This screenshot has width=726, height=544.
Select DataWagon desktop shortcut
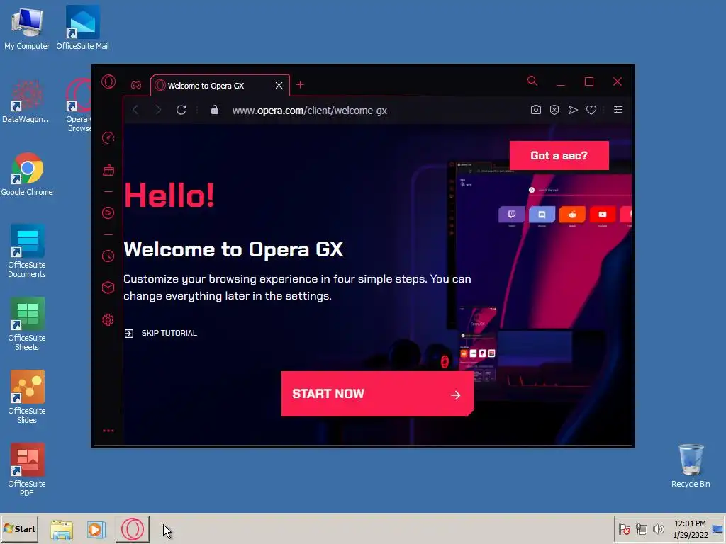pyautogui.click(x=26, y=102)
